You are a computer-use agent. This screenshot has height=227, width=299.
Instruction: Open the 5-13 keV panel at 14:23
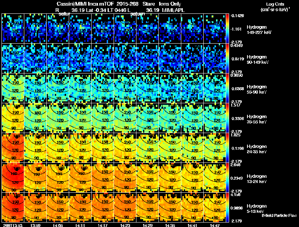coord(125,207)
